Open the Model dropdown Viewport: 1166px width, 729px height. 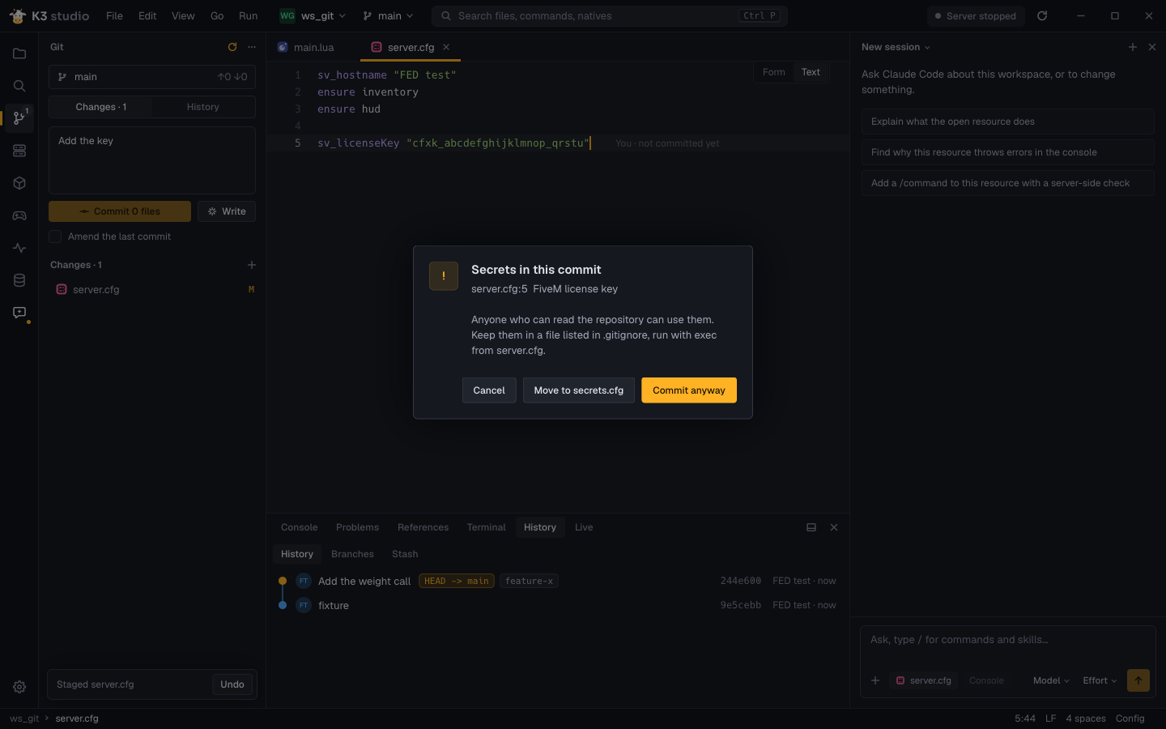pos(1051,680)
